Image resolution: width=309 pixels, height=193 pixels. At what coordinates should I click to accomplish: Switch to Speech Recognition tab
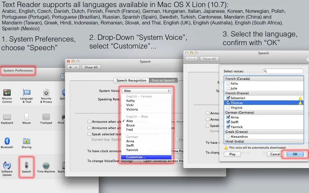[131, 80]
